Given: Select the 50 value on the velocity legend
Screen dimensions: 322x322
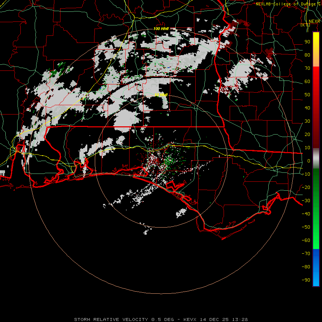Looking at the screenshot, I should coord(307,95).
